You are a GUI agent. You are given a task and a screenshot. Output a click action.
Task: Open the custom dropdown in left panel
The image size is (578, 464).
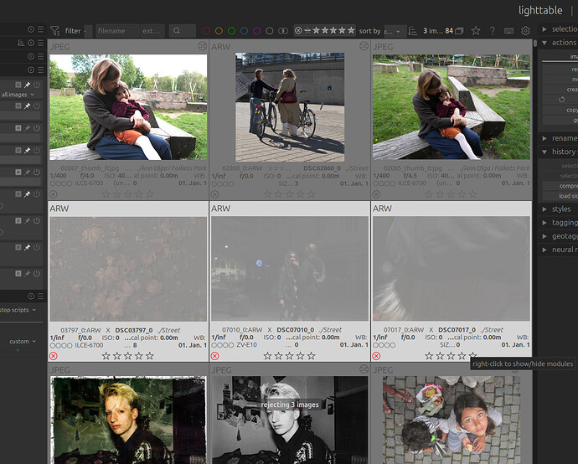[22, 342]
